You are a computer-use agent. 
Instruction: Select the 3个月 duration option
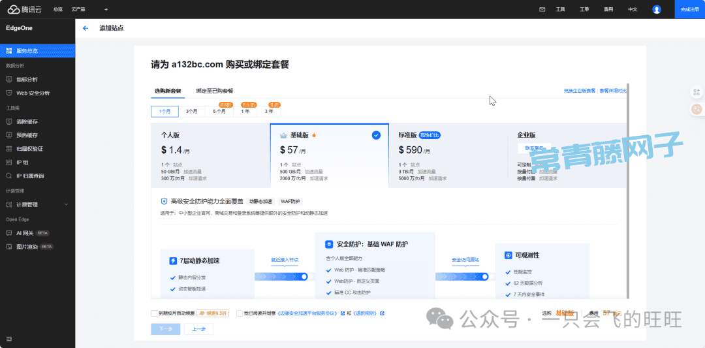pyautogui.click(x=192, y=112)
